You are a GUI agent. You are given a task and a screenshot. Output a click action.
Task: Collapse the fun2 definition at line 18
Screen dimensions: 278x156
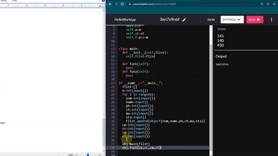(116, 71)
